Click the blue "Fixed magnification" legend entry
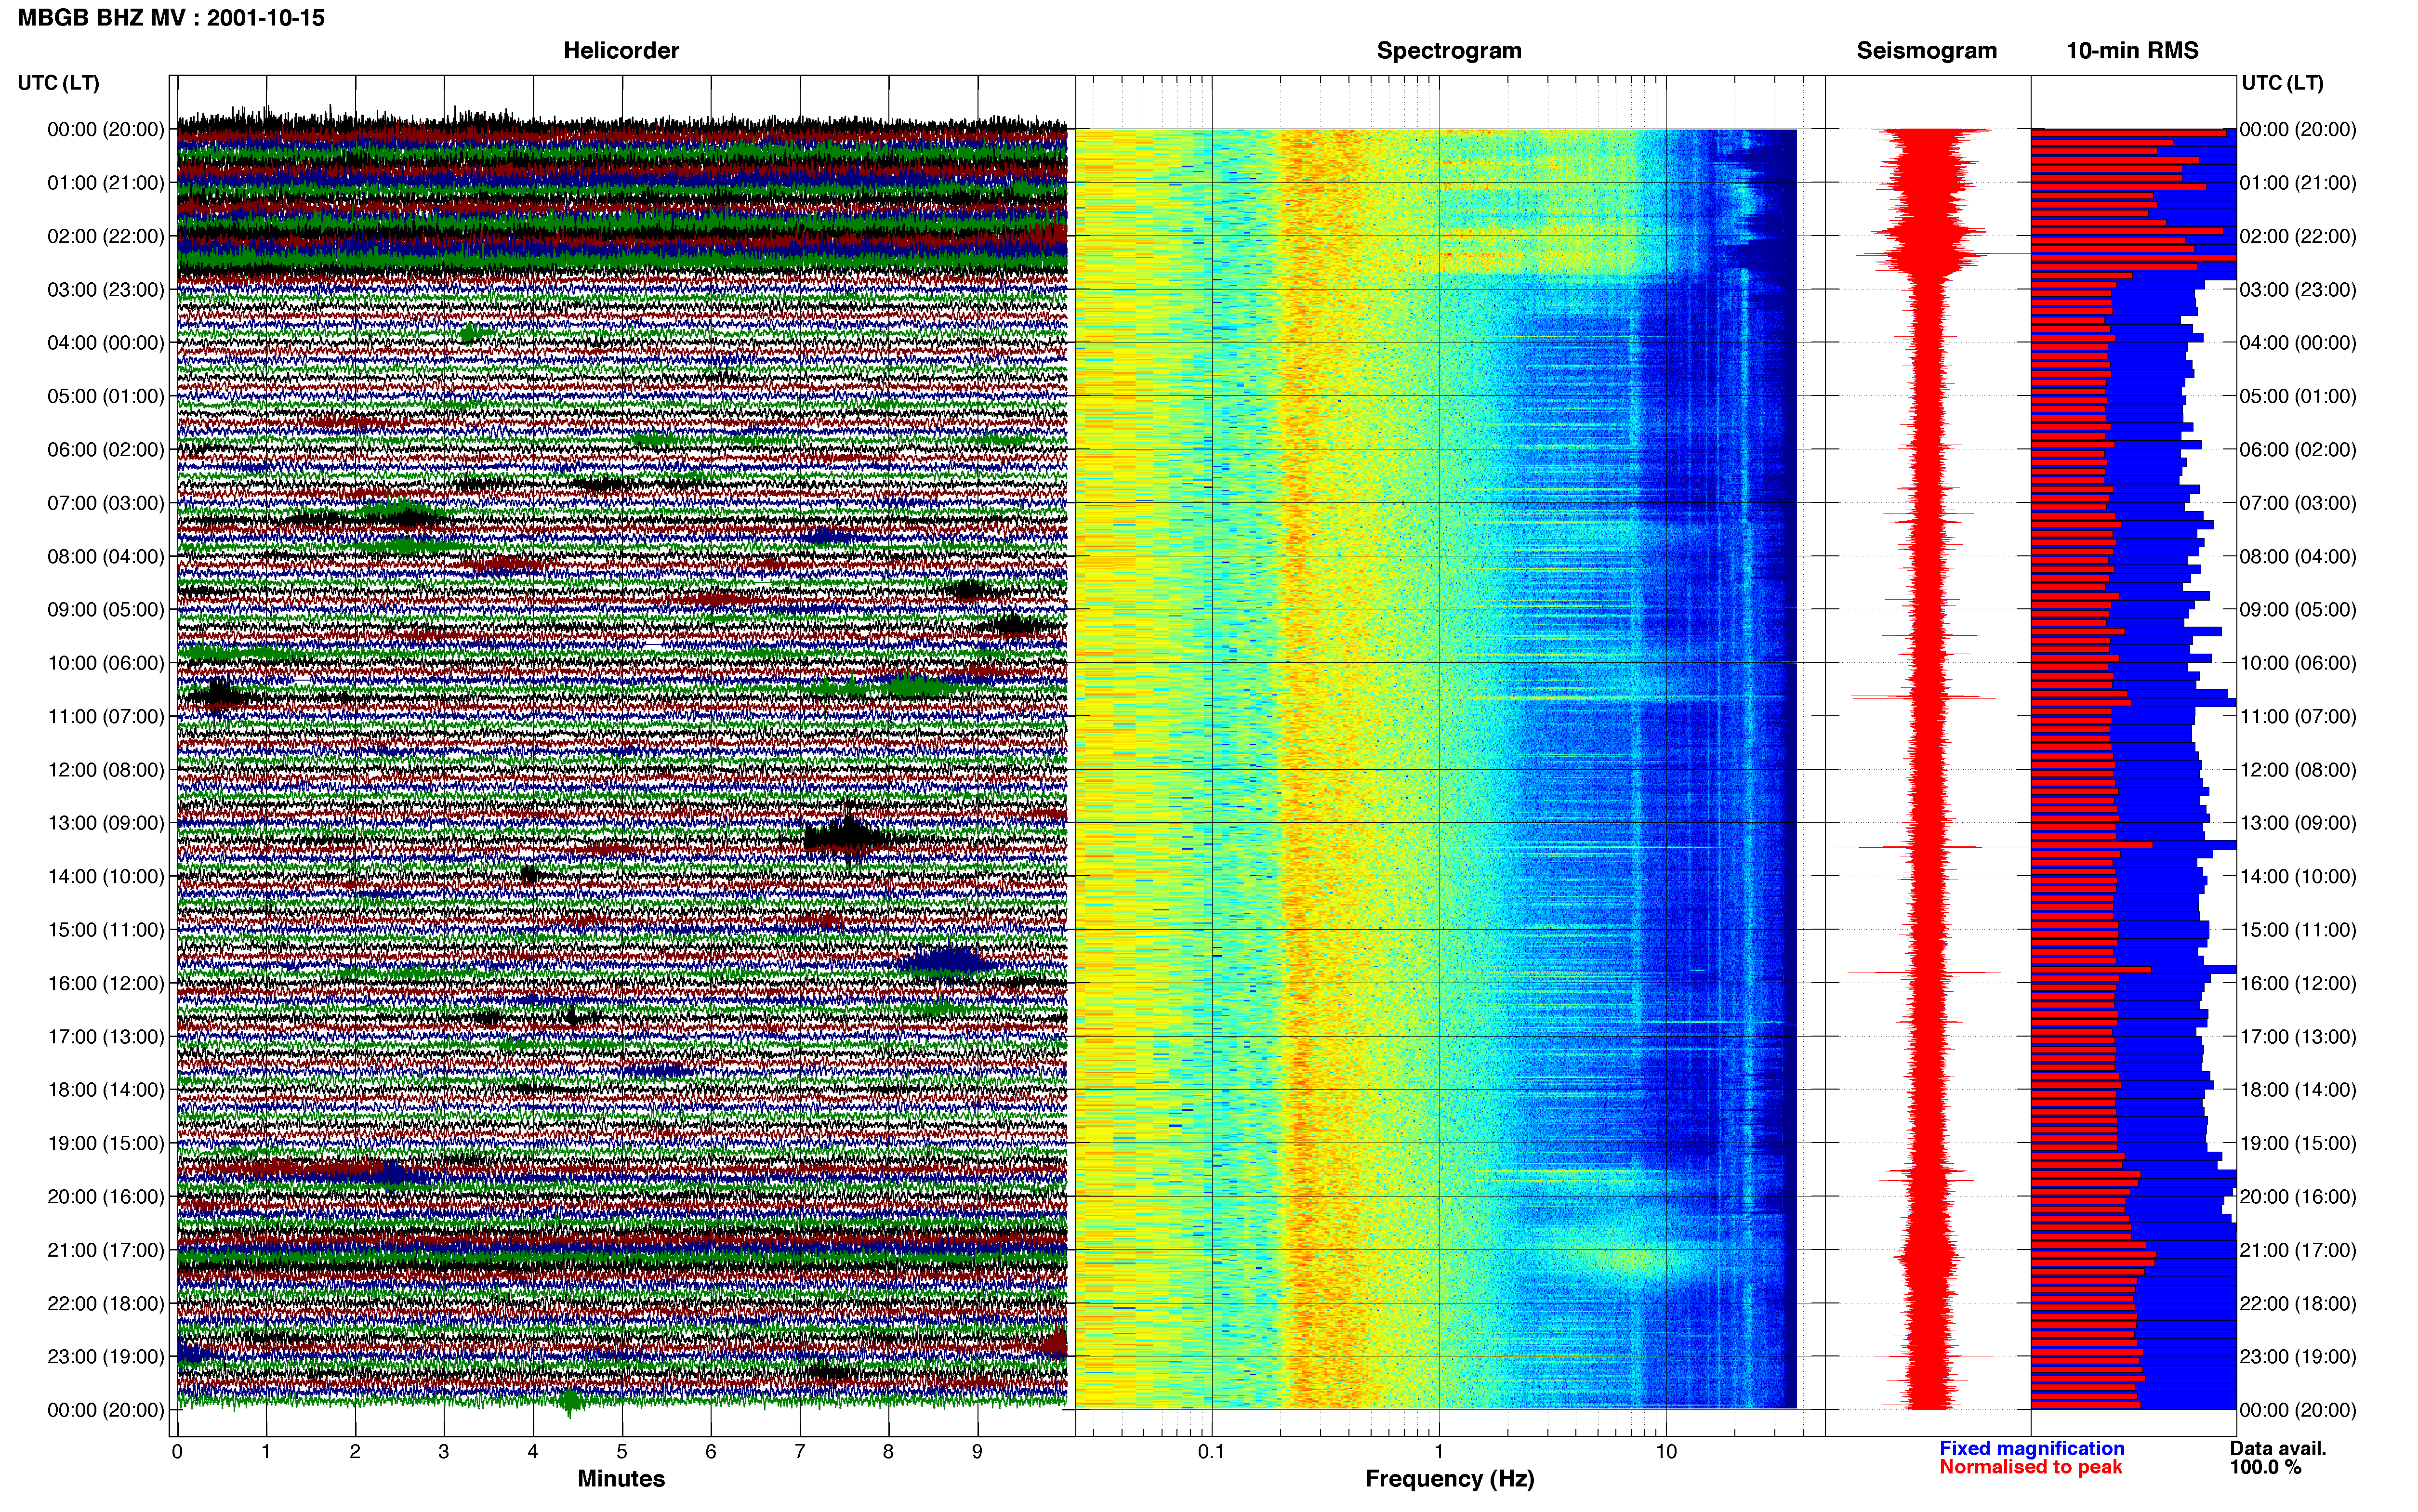Screen dimensions: 2418x1512 click(2031, 1448)
